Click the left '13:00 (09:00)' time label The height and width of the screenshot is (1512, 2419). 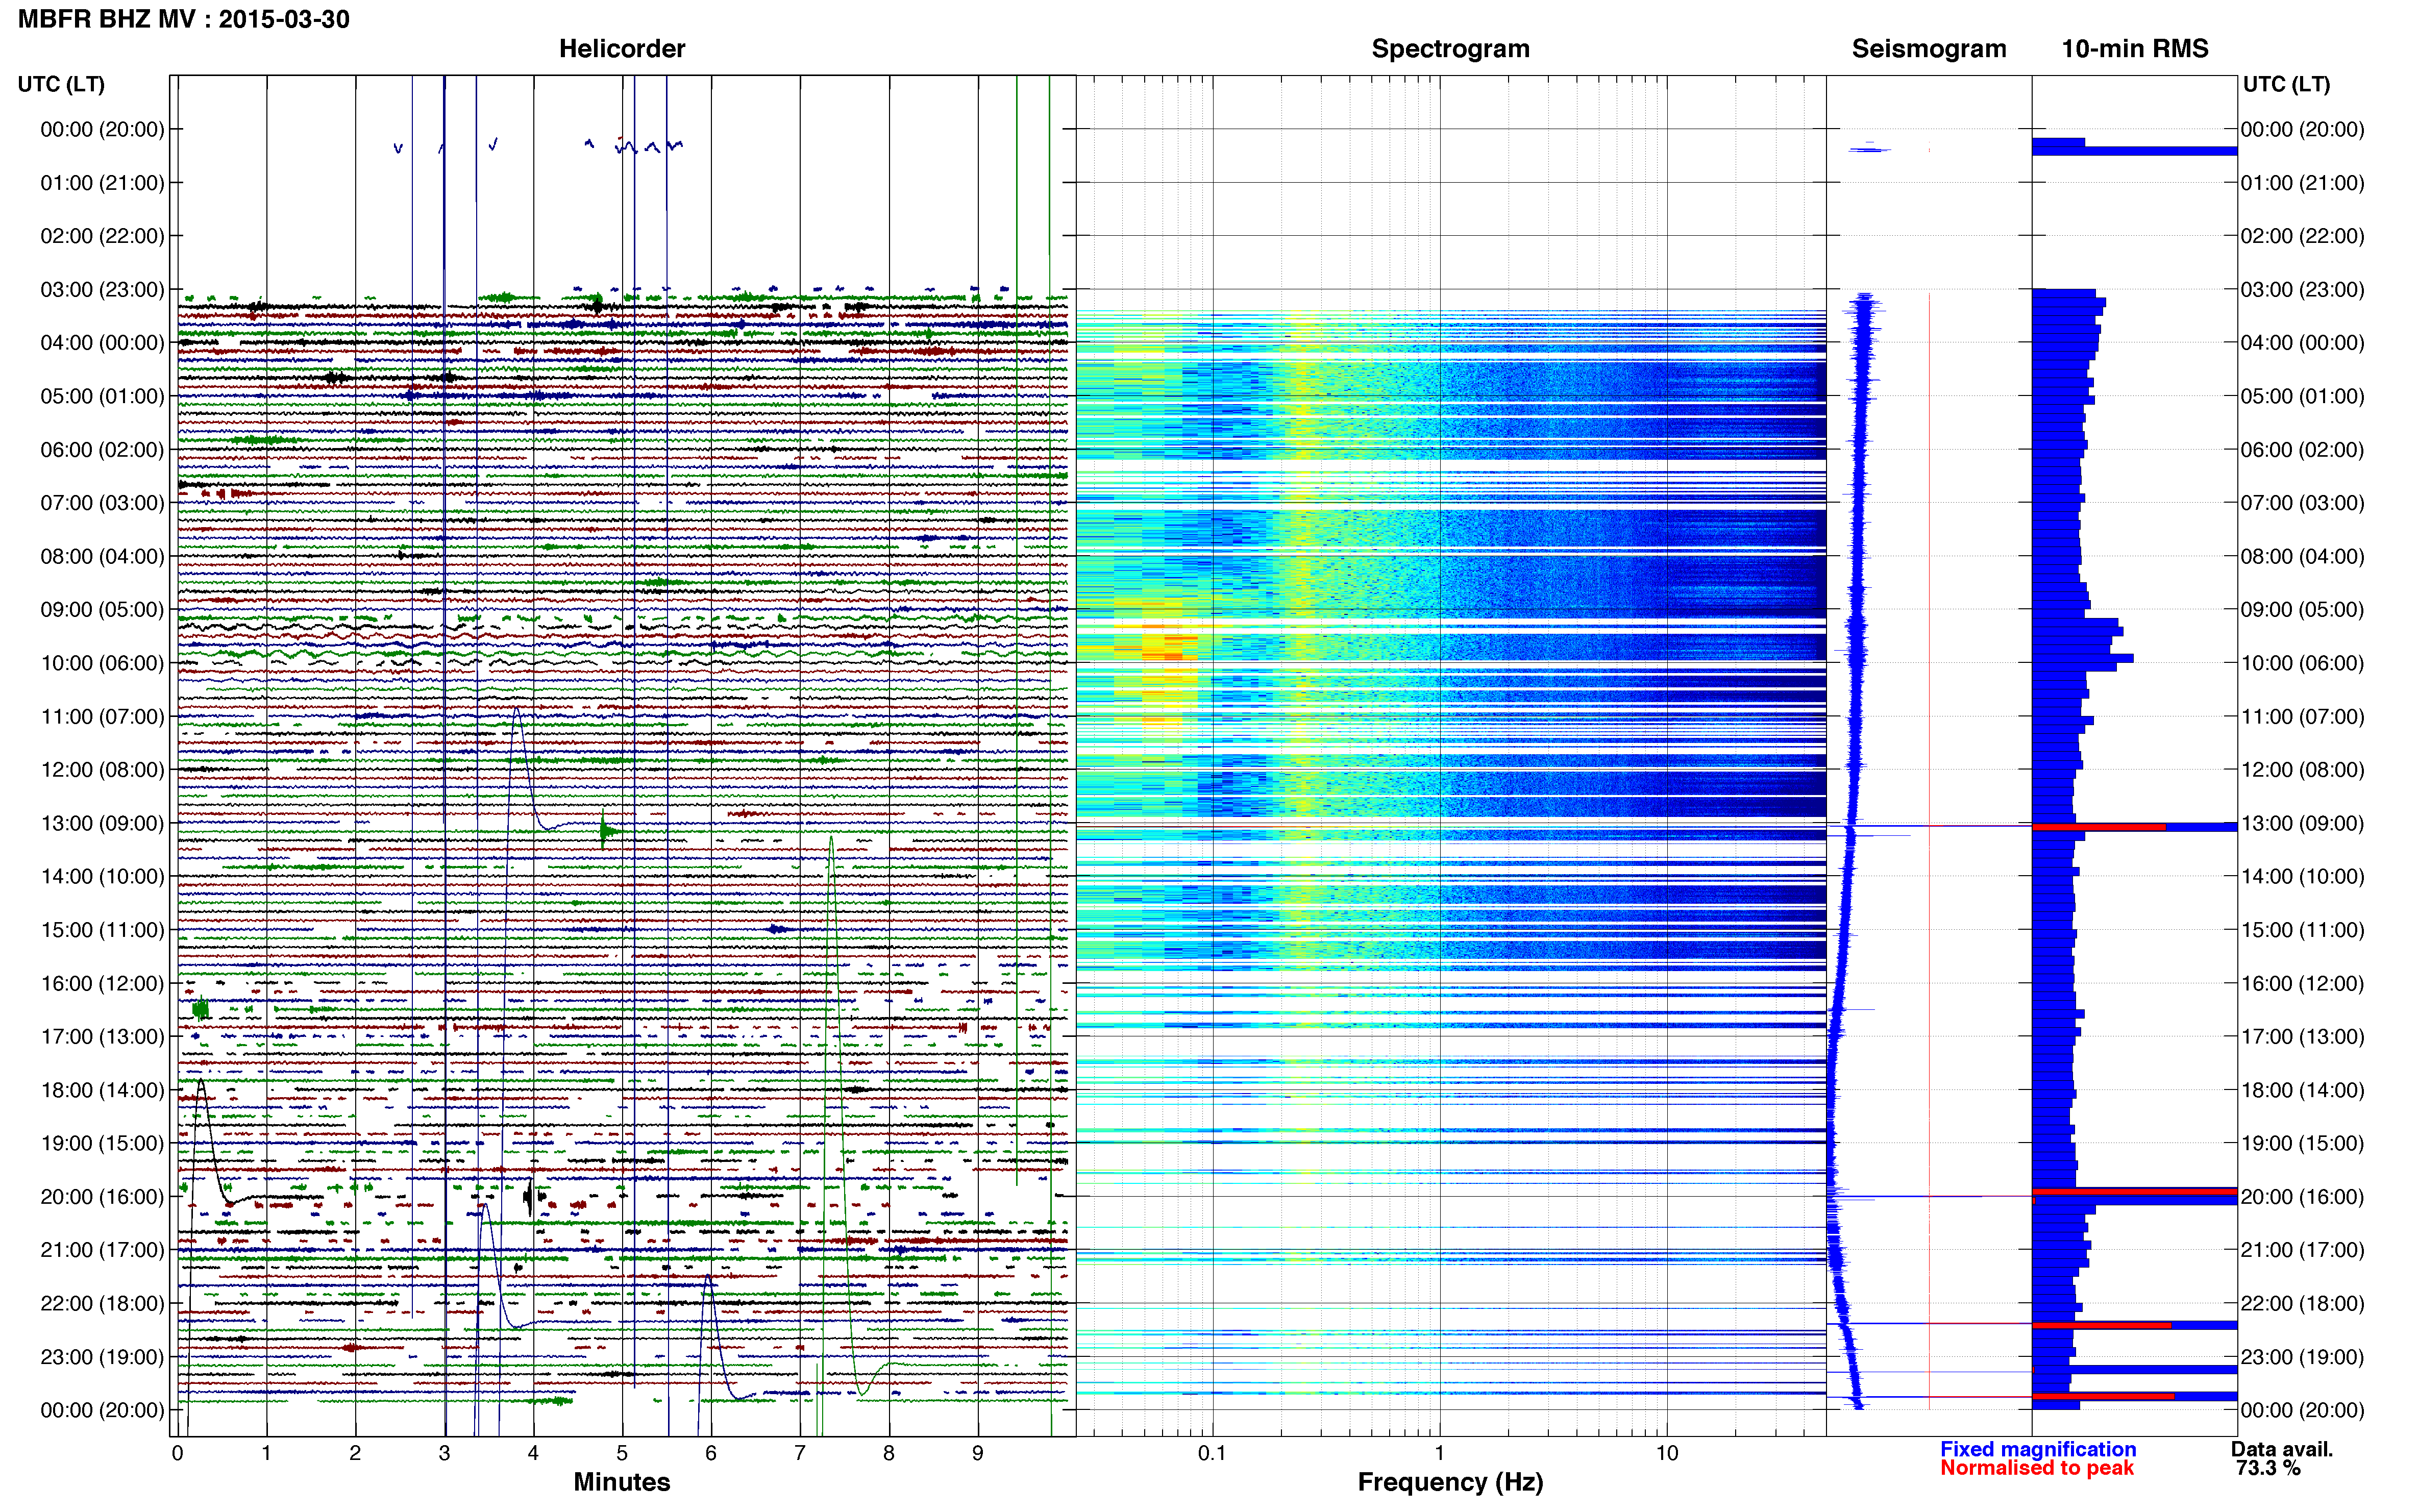click(102, 823)
